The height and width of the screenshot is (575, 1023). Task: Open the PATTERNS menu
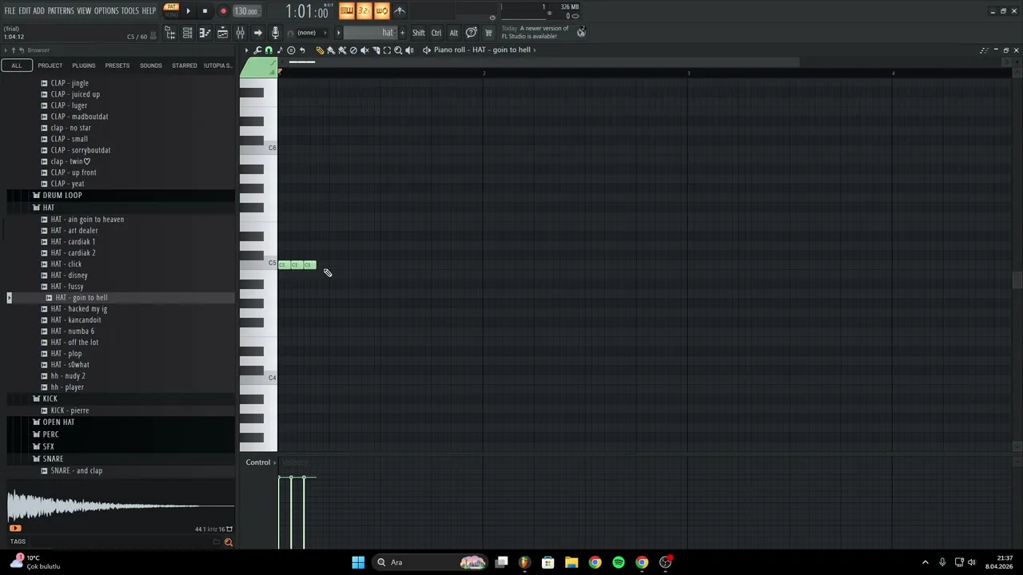click(61, 11)
